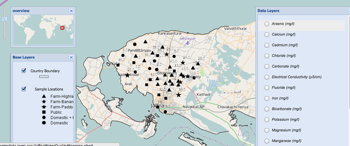Click the Public square legend icon
This screenshot has height=146, width=350.
click(x=44, y=112)
